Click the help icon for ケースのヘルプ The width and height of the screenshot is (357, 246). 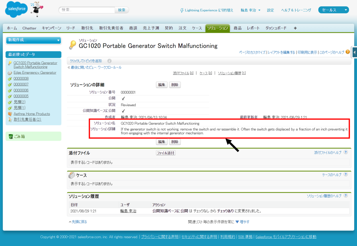[x=346, y=175]
